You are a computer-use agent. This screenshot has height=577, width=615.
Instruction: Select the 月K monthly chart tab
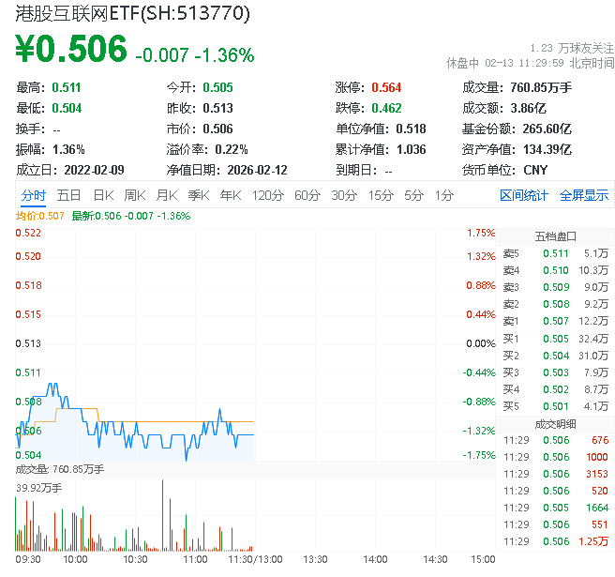pos(167,195)
